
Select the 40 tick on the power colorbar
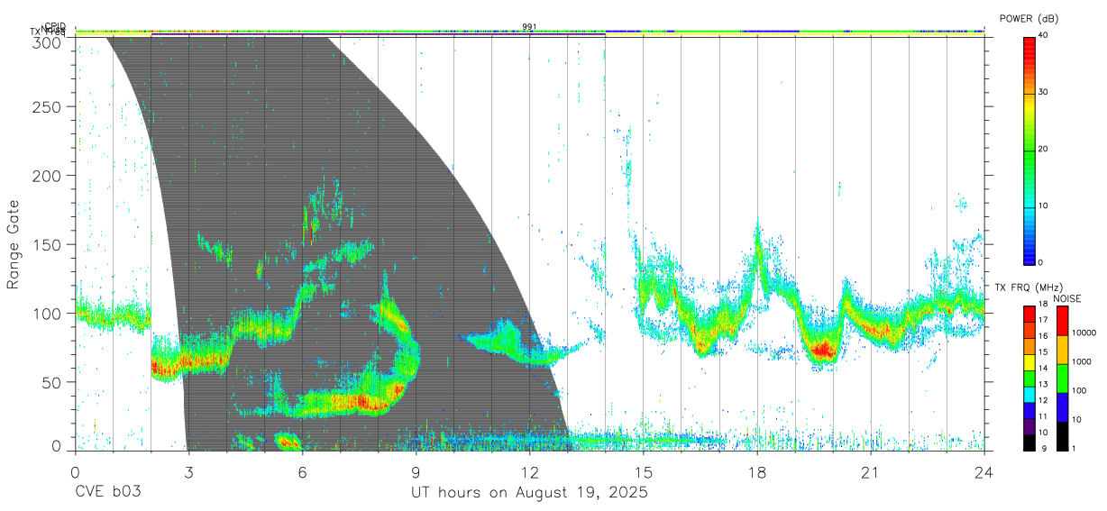click(x=1044, y=35)
